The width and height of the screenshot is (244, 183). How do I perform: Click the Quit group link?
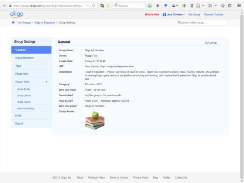point(211,43)
